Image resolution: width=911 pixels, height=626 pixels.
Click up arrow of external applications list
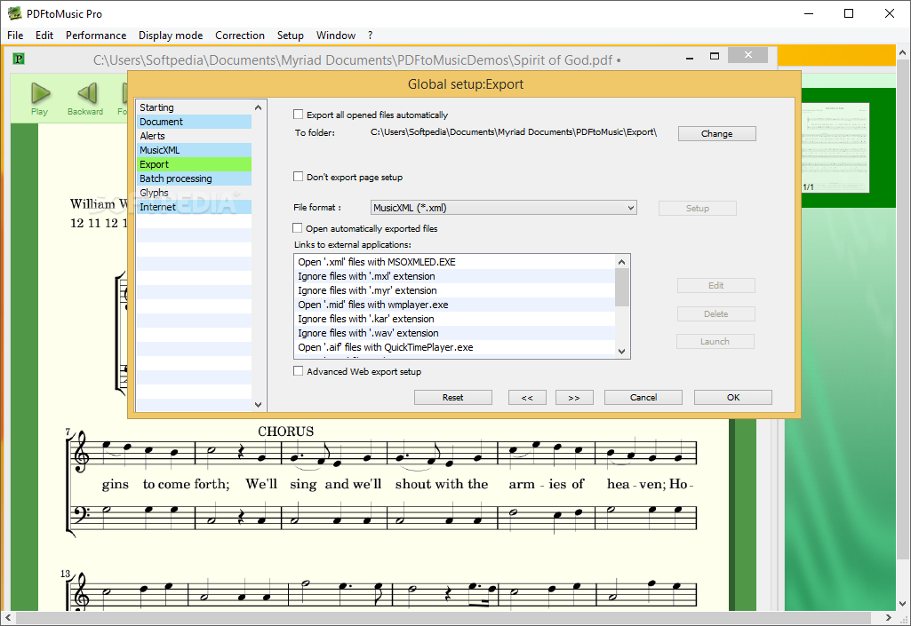point(621,262)
